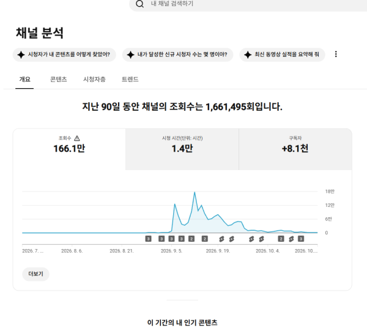Select the '최신 동영상 실적을 요약해 줘' suggestion chip
The height and width of the screenshot is (331, 367).
click(282, 54)
